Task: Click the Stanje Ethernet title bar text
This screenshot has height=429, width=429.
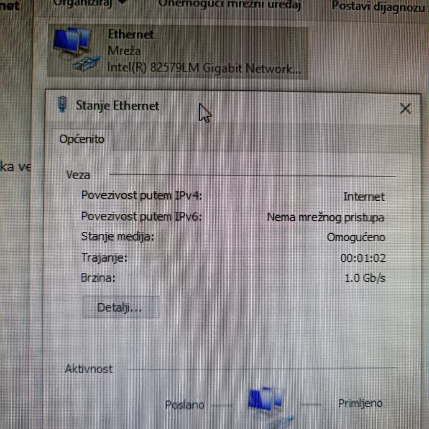Action: pos(118,106)
